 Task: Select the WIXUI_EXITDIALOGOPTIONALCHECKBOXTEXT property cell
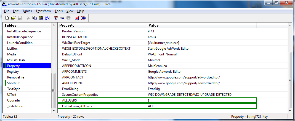[x=102, y=49]
